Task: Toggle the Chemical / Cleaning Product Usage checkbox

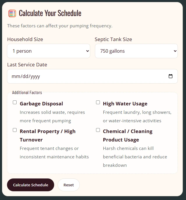Action: pyautogui.click(x=98, y=130)
